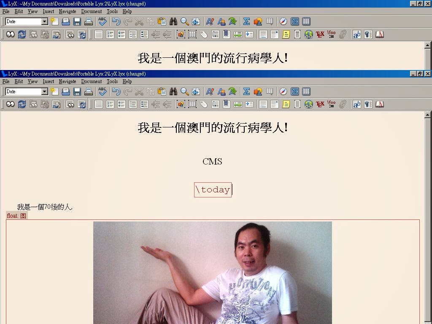Navigate back using front window's blue arrow icon

click(196, 92)
